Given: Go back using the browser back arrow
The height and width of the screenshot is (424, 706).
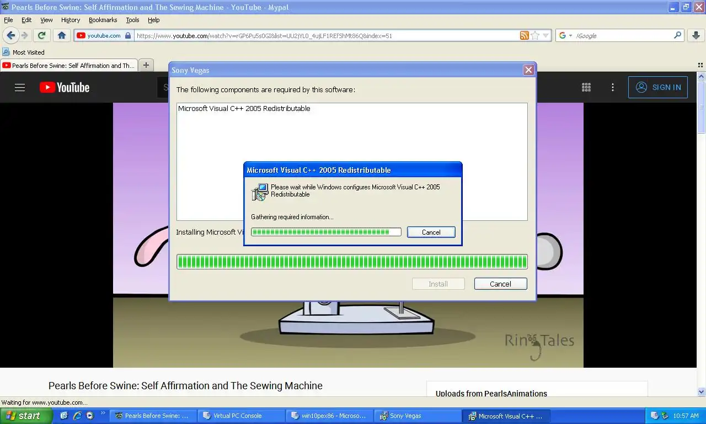Looking at the screenshot, I should 11,35.
